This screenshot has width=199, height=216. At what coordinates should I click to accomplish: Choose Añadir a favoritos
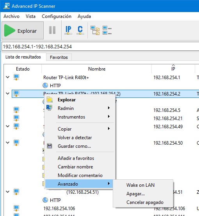80,158
